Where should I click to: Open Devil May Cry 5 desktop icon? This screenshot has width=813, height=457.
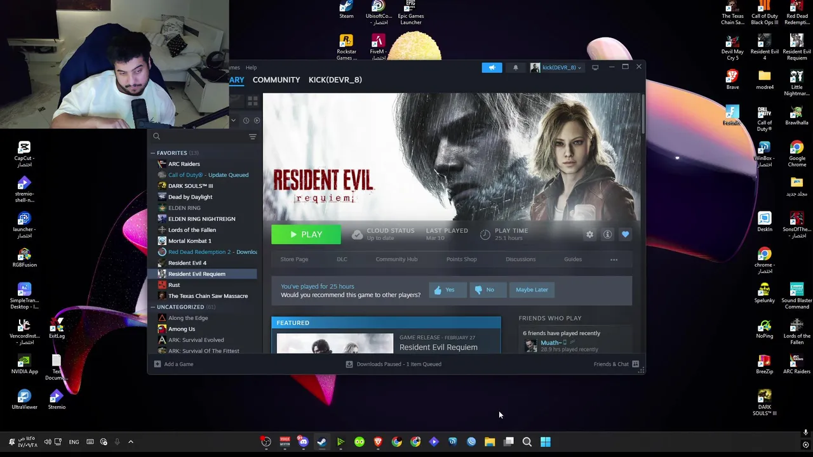732,48
